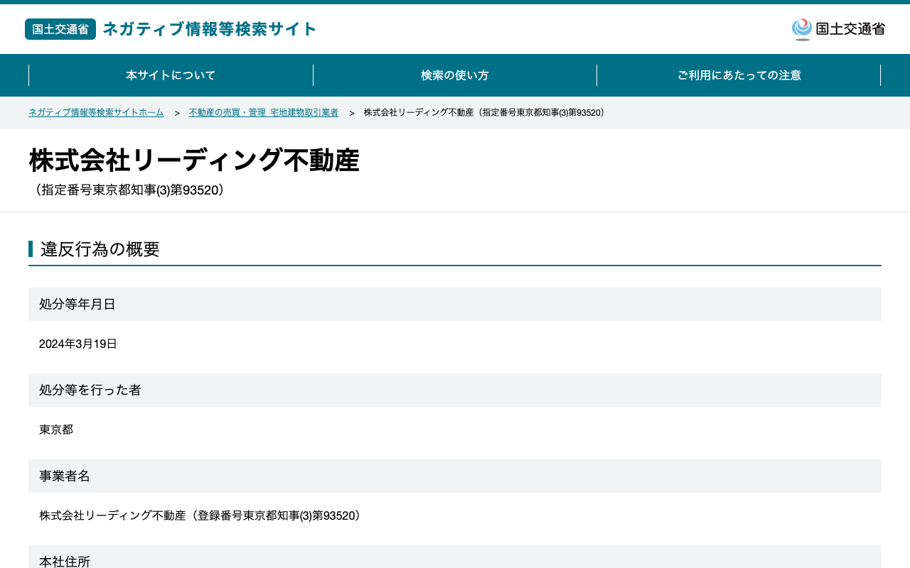
Task: Click the 処分等を行った者 field label
Action: [x=90, y=390]
